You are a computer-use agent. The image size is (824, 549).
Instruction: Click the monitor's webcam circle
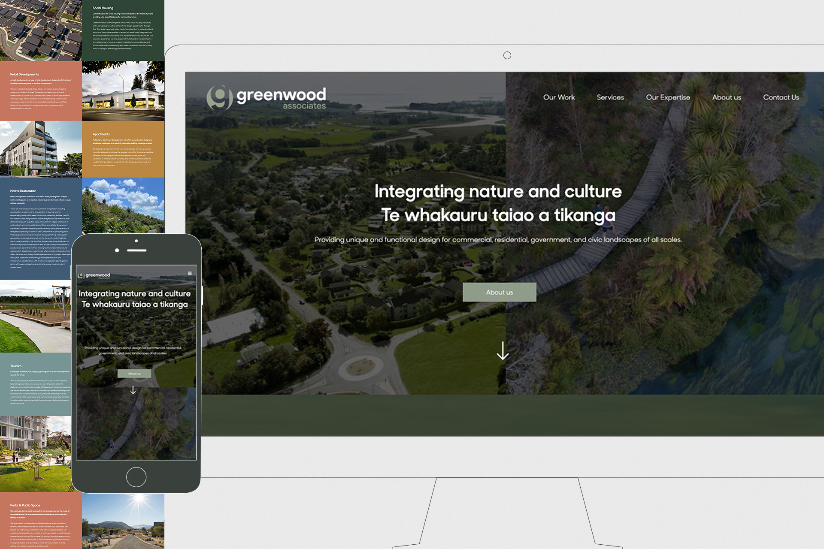coord(507,55)
